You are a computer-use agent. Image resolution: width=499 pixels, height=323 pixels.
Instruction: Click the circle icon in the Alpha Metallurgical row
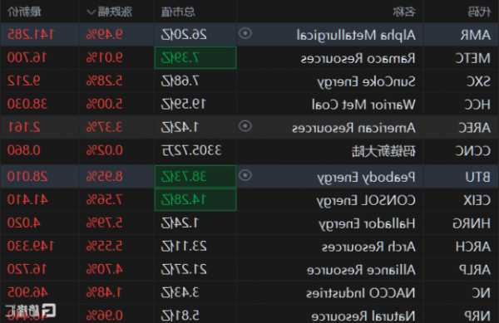245,33
